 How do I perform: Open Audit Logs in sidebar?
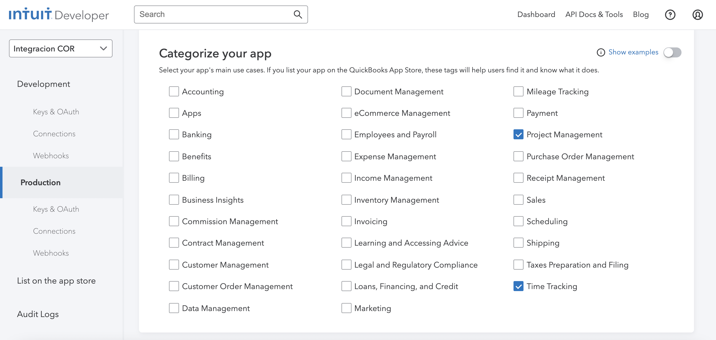(38, 314)
